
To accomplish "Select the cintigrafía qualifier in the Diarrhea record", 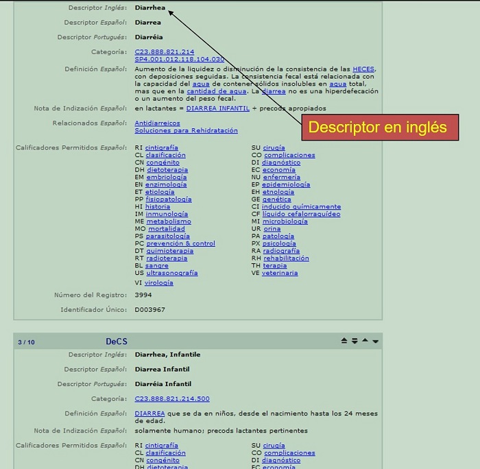I will click(161, 147).
